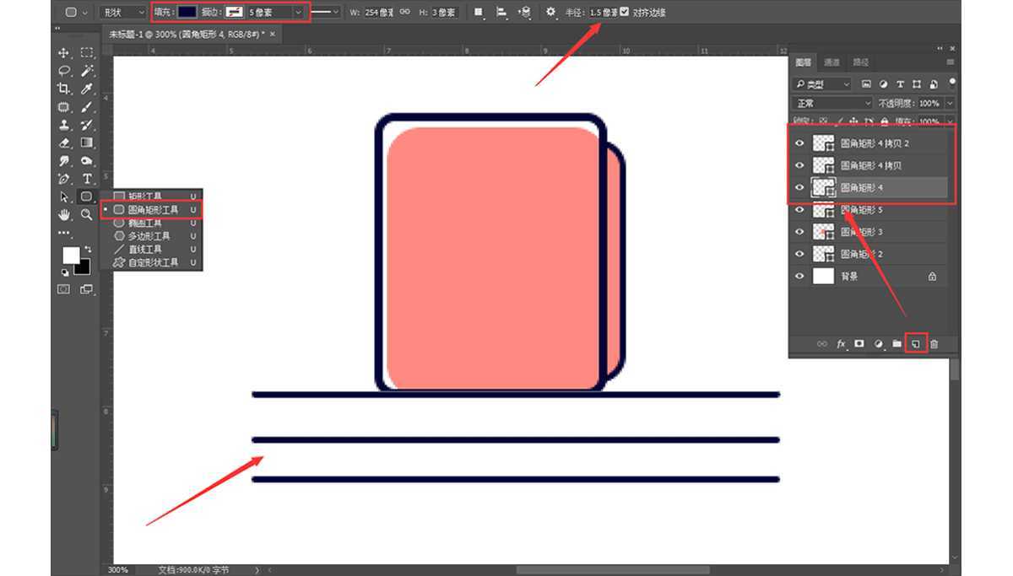Toggle visibility of the 背景 layer
The image size is (1013, 576).
(799, 276)
